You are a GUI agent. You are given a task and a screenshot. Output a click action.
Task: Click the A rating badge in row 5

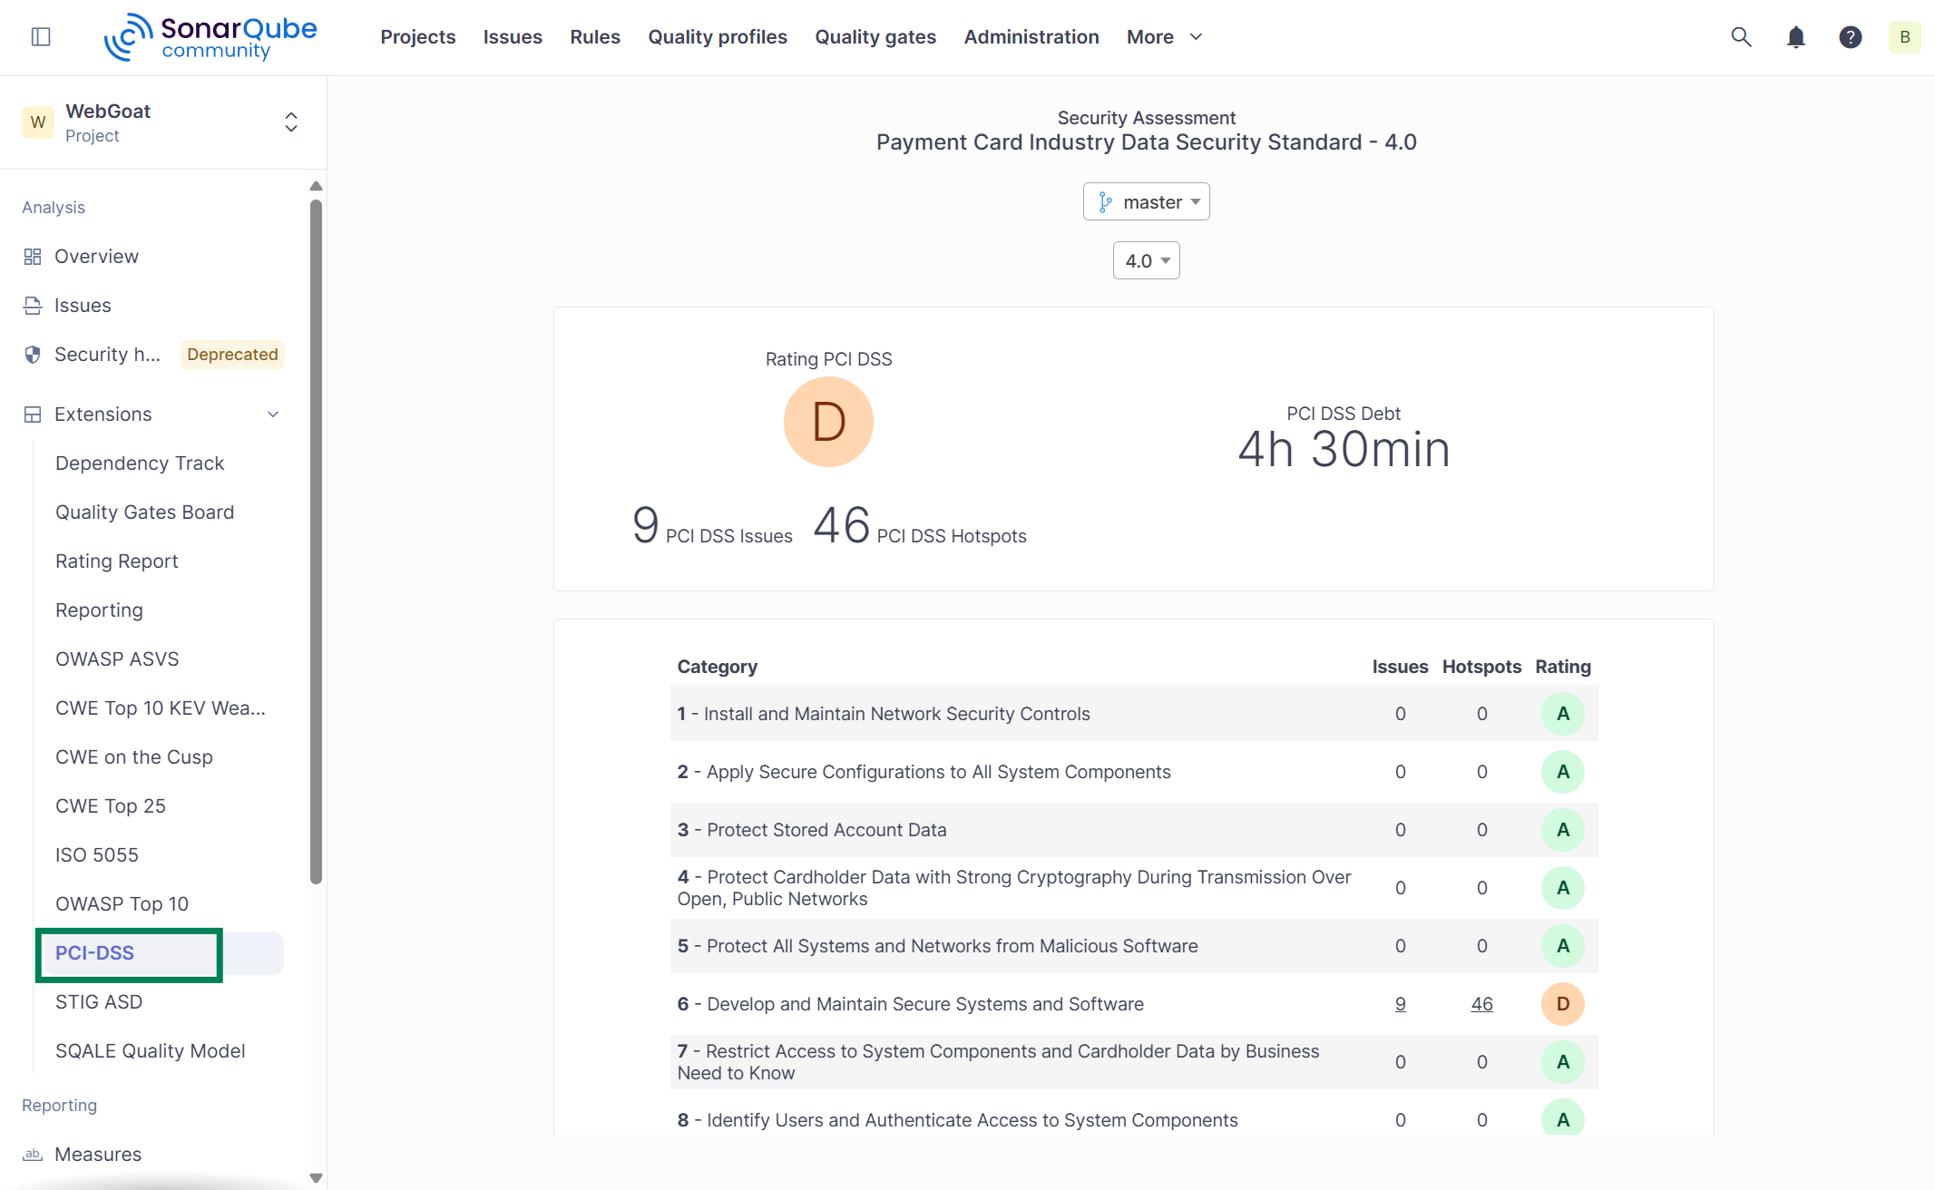click(x=1562, y=946)
